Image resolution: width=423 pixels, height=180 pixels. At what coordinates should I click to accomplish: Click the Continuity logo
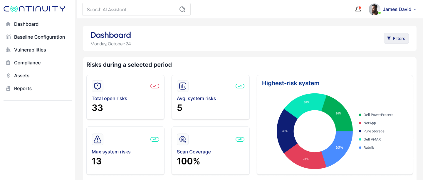(34, 8)
